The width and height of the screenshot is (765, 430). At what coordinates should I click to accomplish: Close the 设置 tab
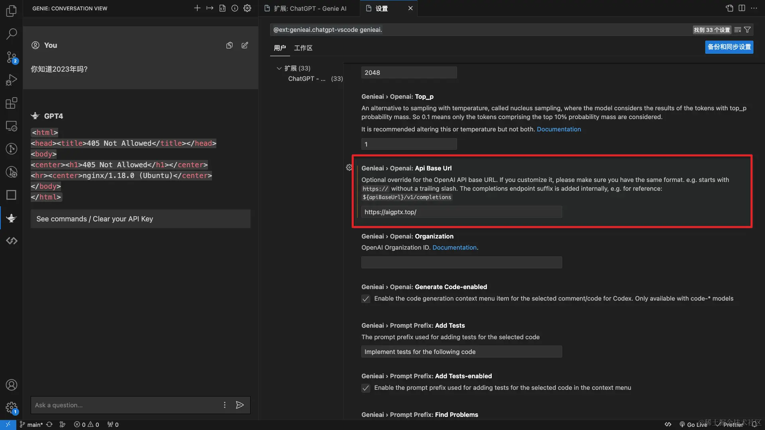coord(410,8)
